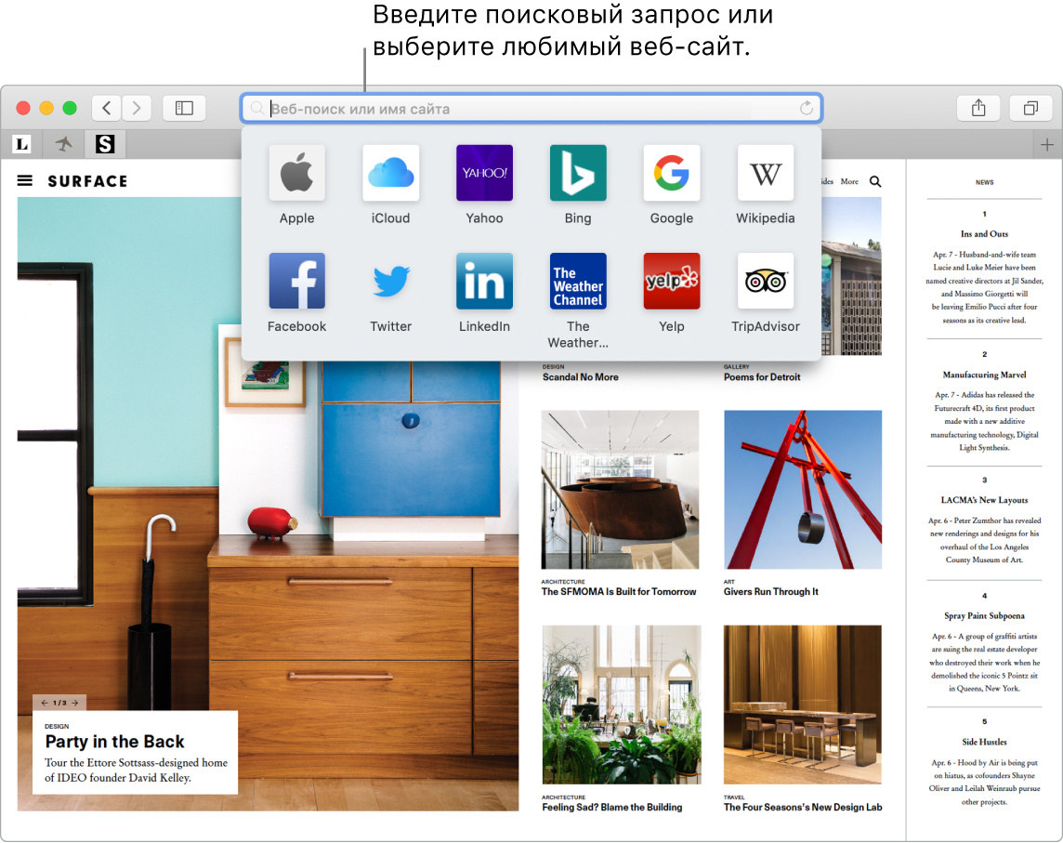This screenshot has height=843, width=1063.
Task: Select the Facebook favorite icon
Action: [296, 281]
